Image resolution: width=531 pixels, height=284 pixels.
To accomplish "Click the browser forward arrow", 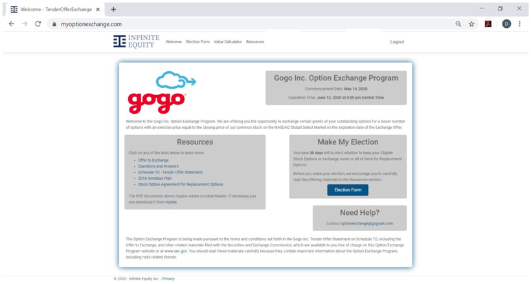I will click(x=25, y=24).
